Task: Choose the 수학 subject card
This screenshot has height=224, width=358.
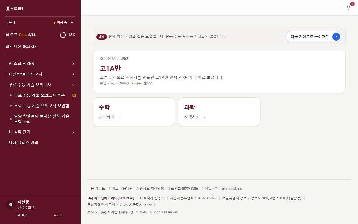Action: click(134, 112)
